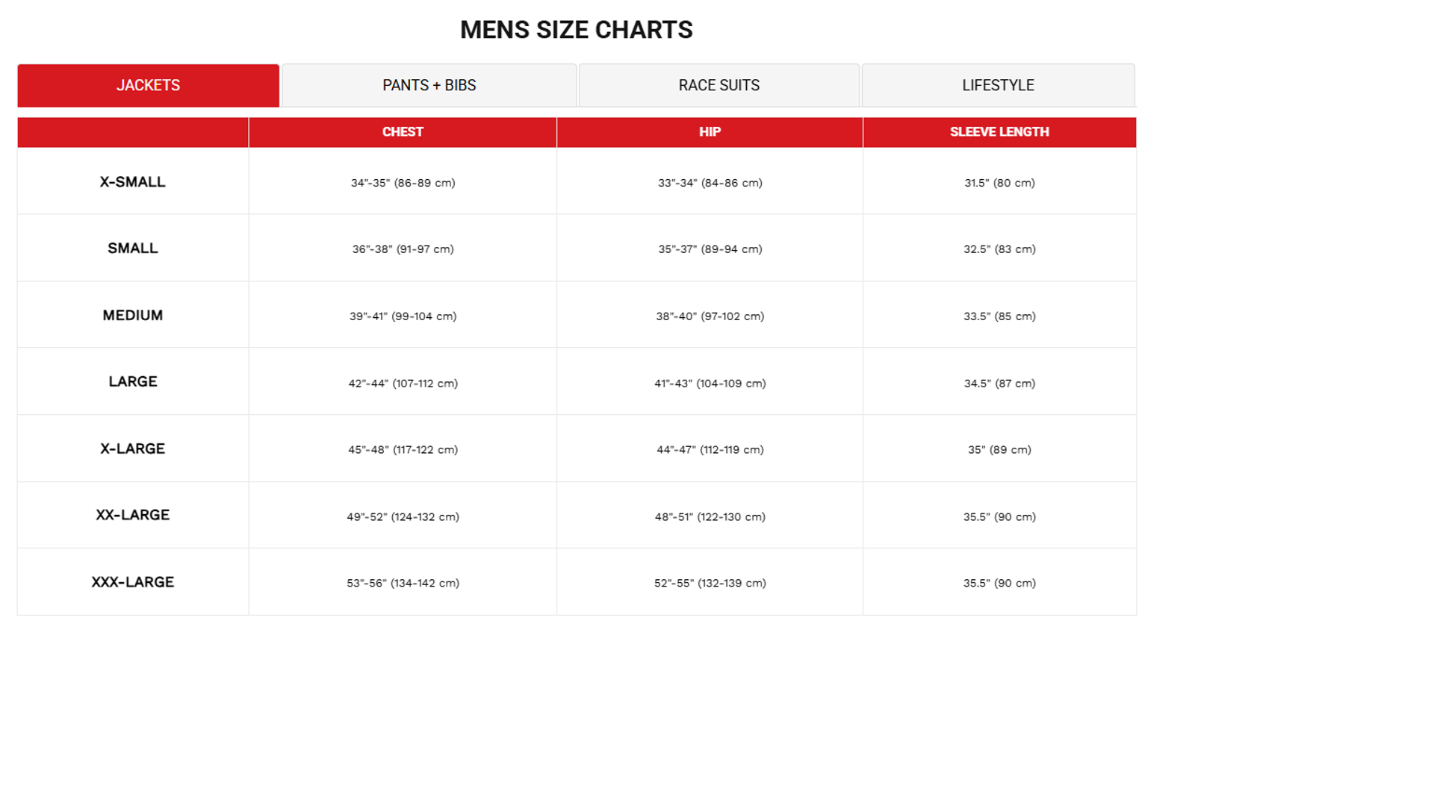Screen dimensions: 1434x806
Task: Click the Small row label
Action: (133, 249)
